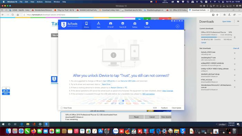Viewport: 242px width, 136px height.
Task: Click Cancel in download notification bar
Action: point(152,117)
